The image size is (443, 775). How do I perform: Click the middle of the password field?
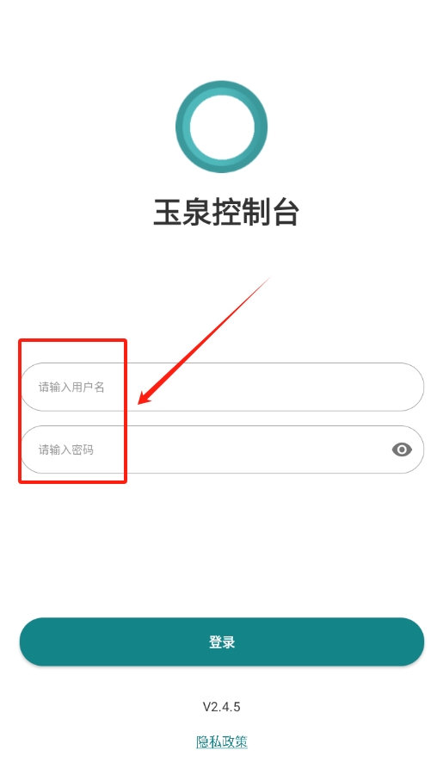(222, 449)
